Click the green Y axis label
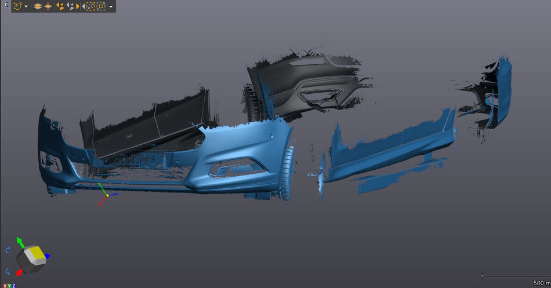 click(9, 286)
